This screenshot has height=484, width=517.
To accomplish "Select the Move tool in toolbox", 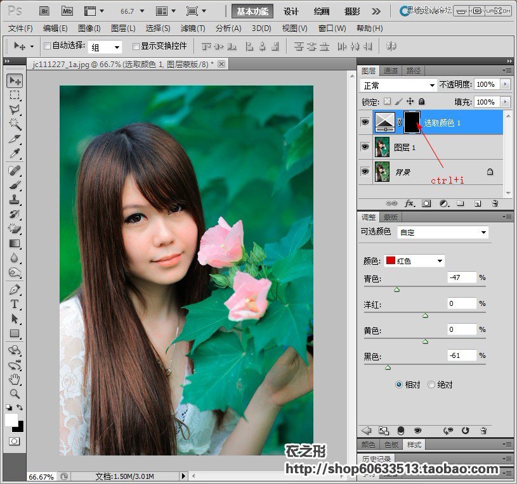I will 15,80.
